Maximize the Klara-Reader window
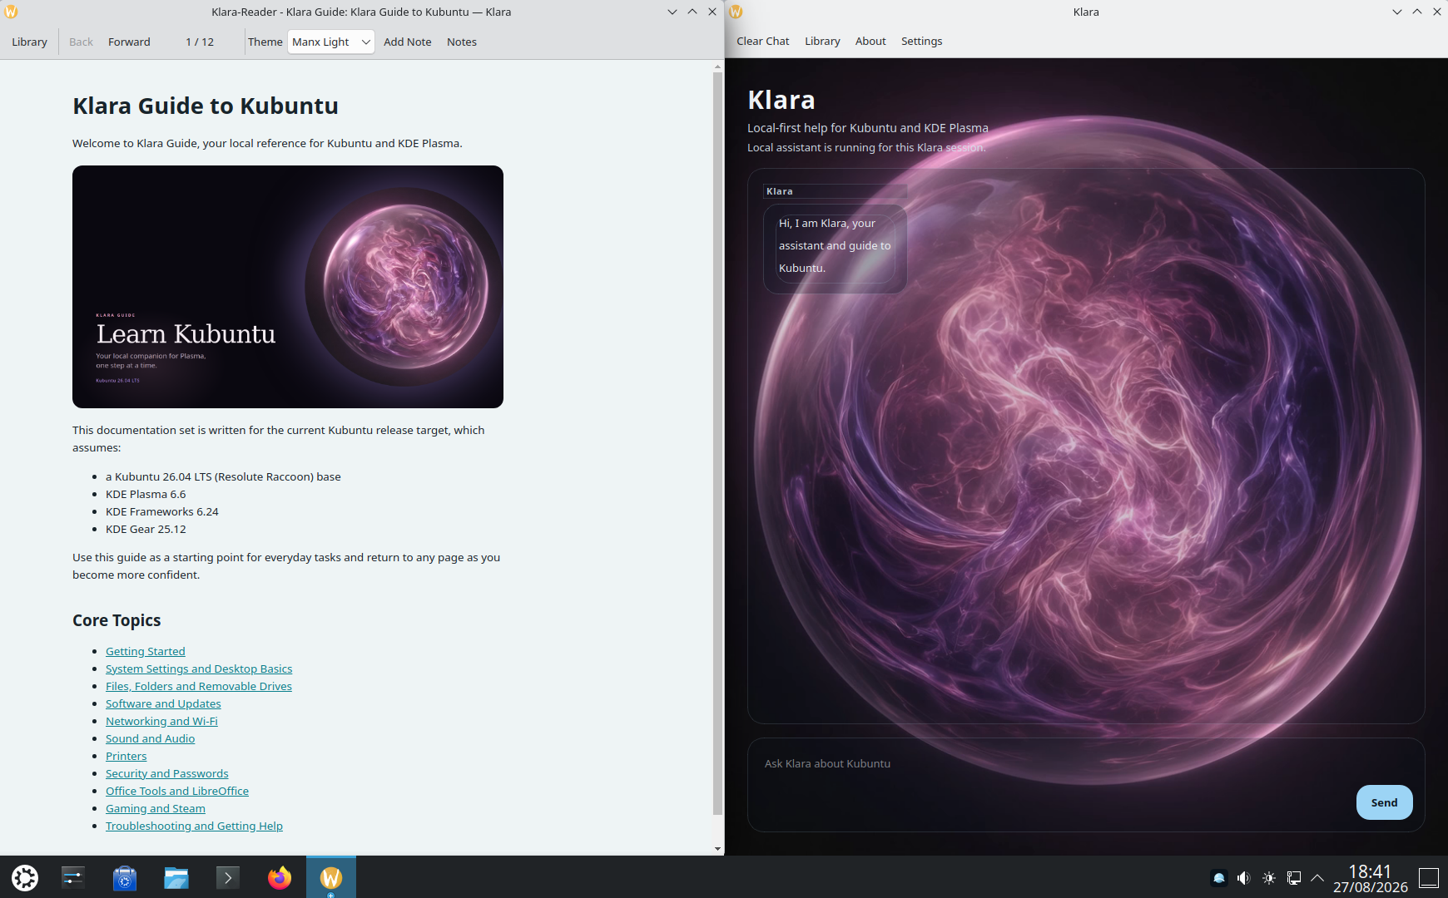1448x898 pixels. 692,12
